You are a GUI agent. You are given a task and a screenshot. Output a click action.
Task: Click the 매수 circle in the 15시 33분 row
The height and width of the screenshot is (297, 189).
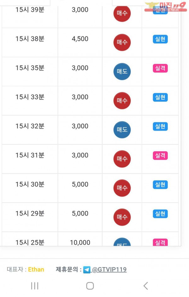click(122, 101)
